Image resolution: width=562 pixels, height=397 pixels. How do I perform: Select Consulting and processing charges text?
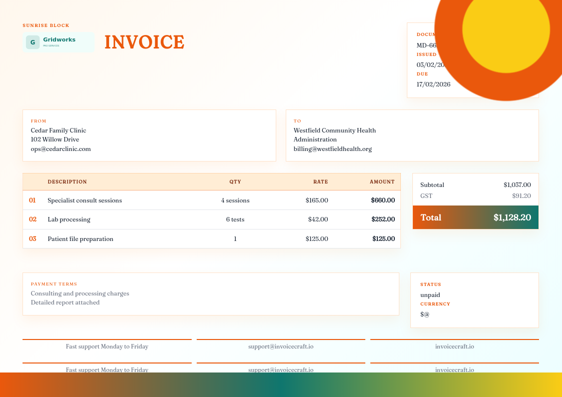pos(80,293)
